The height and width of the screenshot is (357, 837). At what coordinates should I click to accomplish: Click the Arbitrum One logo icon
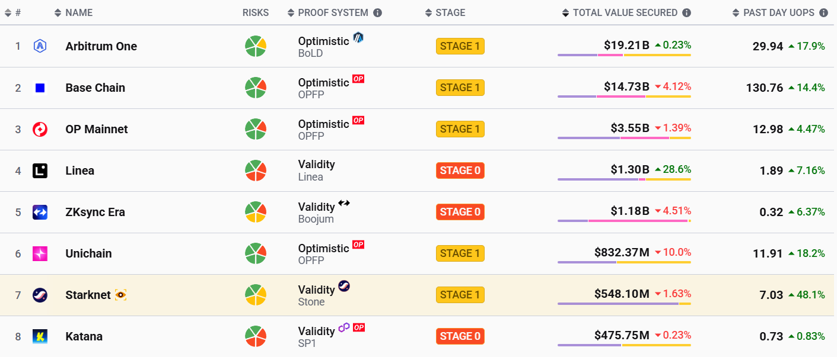[40, 46]
